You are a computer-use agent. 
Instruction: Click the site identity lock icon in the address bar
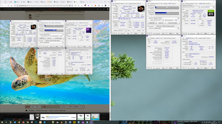(17, 6)
